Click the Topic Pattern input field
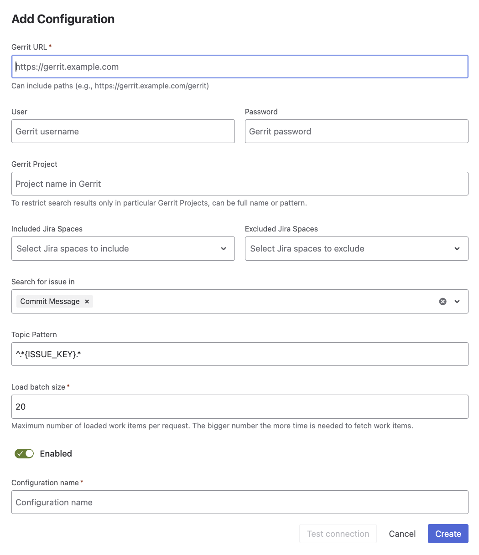This screenshot has height=555, width=479. click(x=239, y=354)
